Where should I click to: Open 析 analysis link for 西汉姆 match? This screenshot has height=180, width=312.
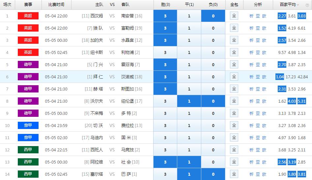[x=251, y=16]
